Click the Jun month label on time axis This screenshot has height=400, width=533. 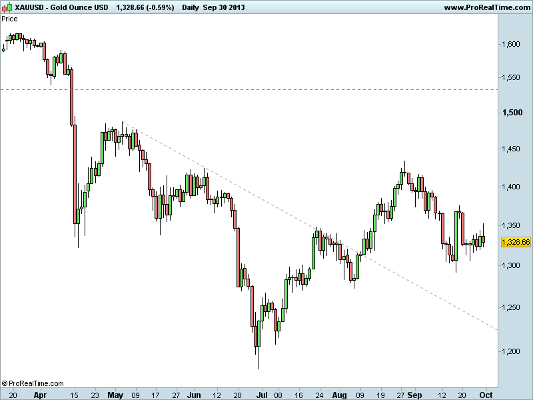click(x=194, y=395)
